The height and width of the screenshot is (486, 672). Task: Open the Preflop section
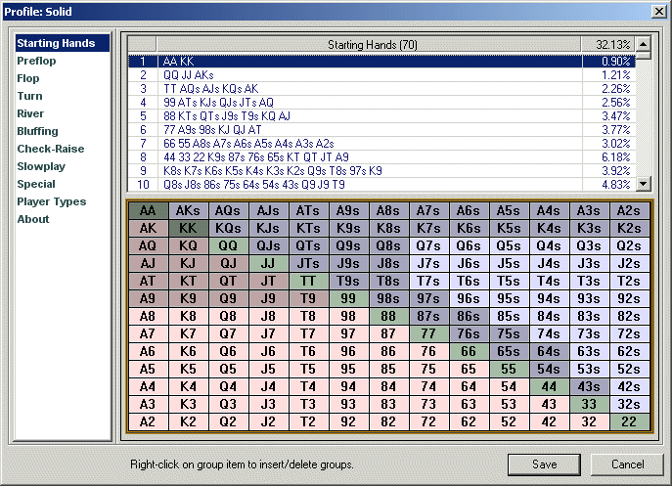(x=36, y=61)
